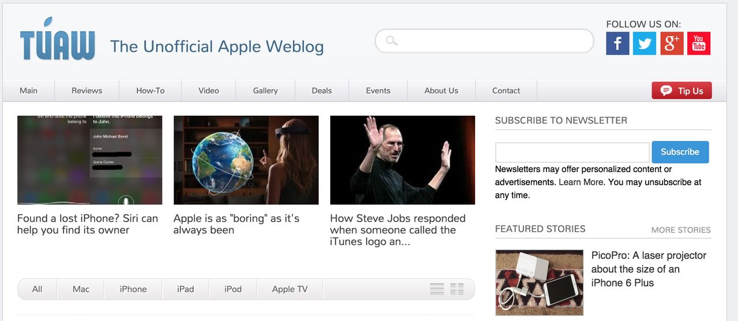
Task: Click 'The Unofficial Apple Weblog' title
Action: [x=217, y=46]
